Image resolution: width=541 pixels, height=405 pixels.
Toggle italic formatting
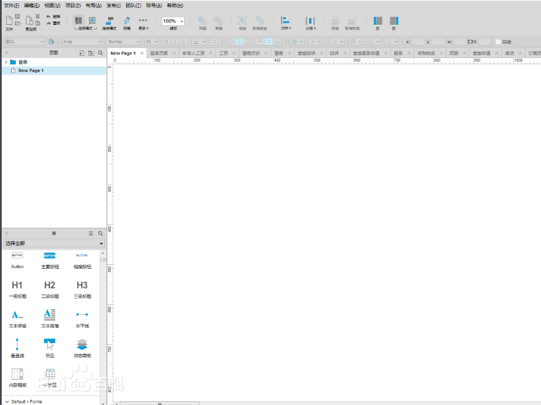point(175,42)
